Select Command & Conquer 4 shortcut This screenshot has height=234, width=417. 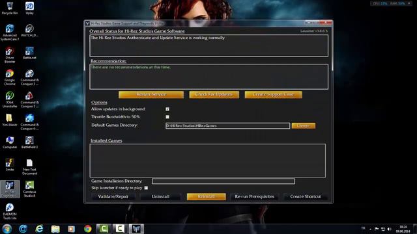(29, 122)
